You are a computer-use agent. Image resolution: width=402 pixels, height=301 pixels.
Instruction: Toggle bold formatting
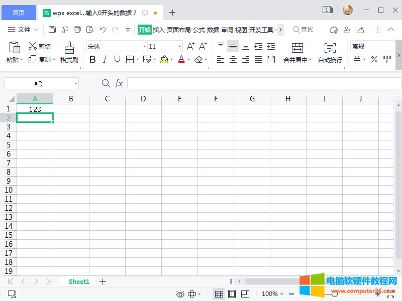pyautogui.click(x=92, y=59)
